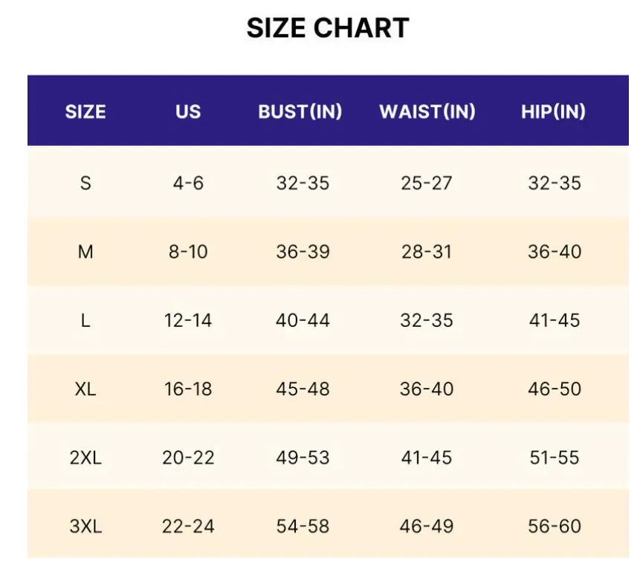Click the 46-50 hip measurement
Viewport: 640px width, 561px height.
point(555,389)
